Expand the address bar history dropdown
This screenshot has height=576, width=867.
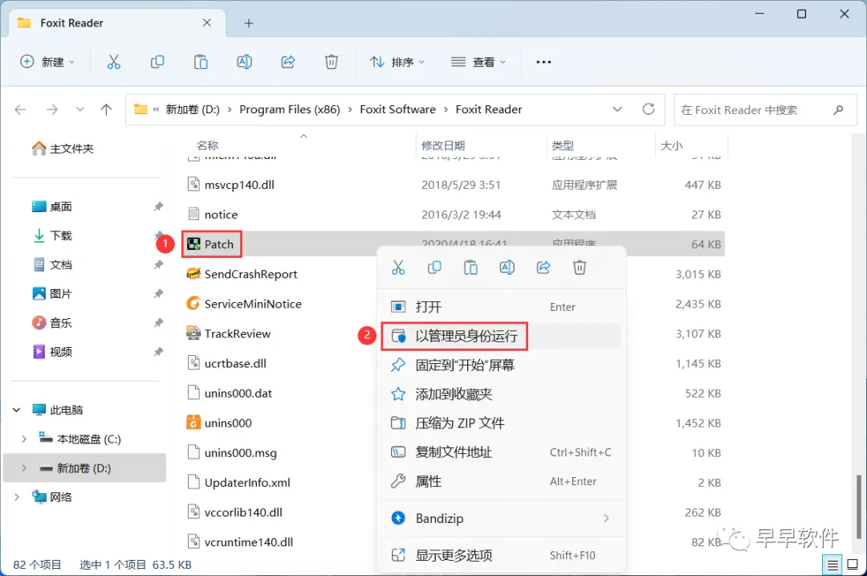point(617,109)
